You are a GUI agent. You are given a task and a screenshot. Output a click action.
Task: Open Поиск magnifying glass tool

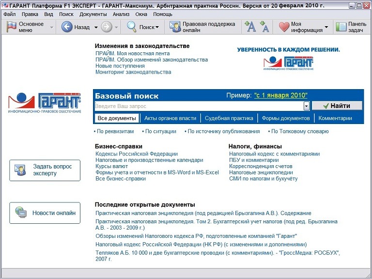coord(131,27)
